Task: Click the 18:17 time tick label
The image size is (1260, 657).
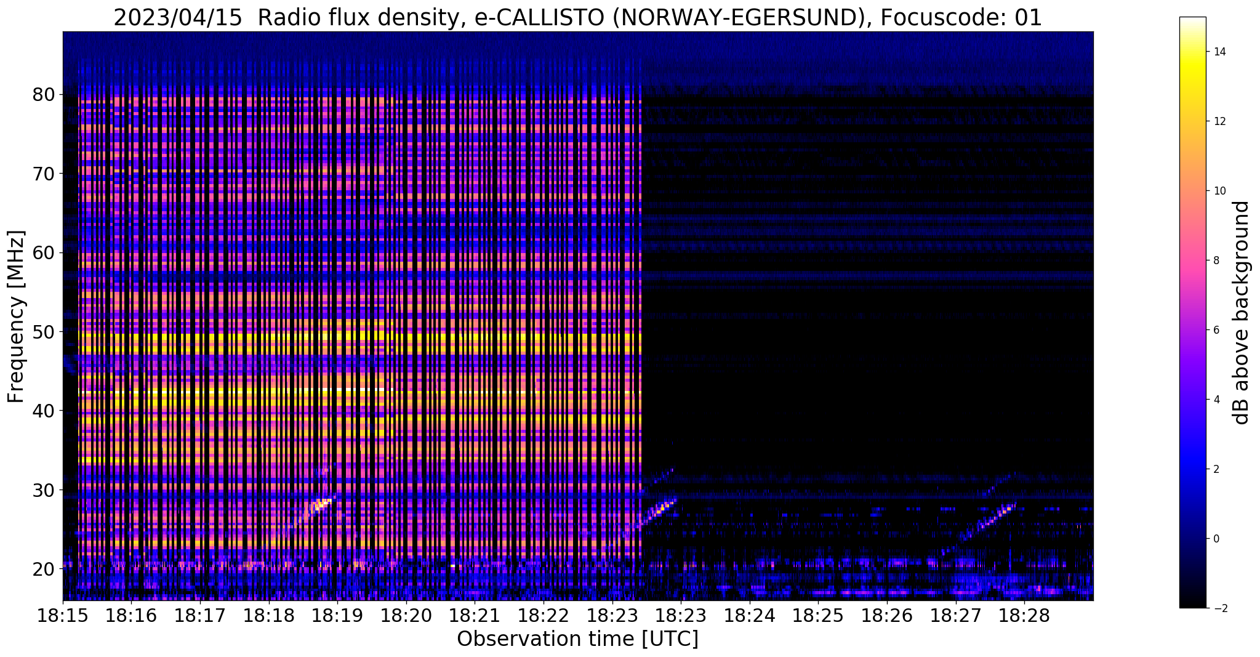Action: 200,616
